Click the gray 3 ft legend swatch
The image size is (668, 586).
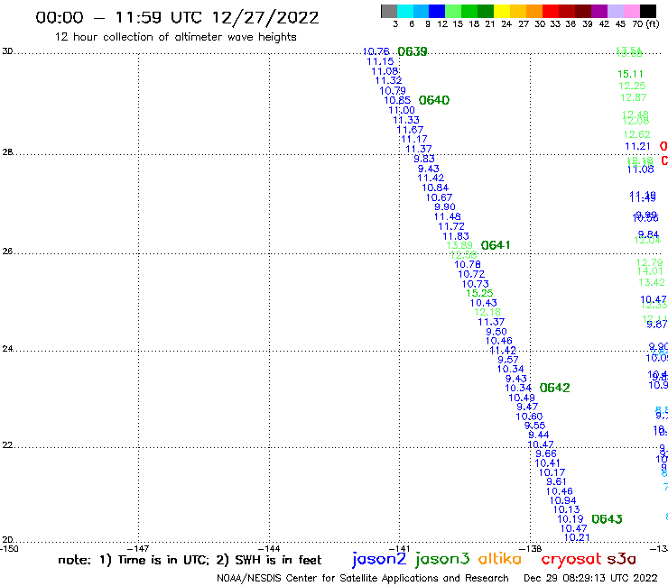pos(389,11)
